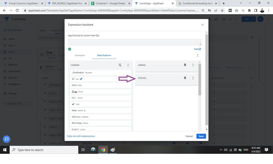Image resolution: width=273 pixels, height=164 pixels.
Task: Click the Not Deployed status
Action: click(13, 30)
